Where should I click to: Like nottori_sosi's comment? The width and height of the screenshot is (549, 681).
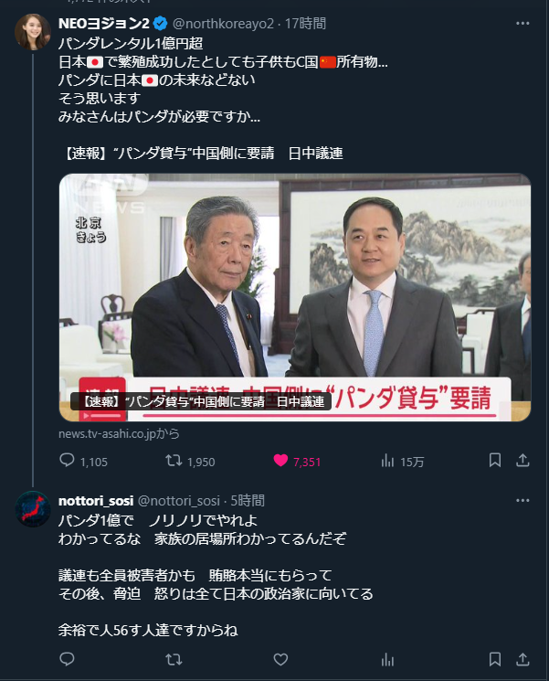coord(280,659)
